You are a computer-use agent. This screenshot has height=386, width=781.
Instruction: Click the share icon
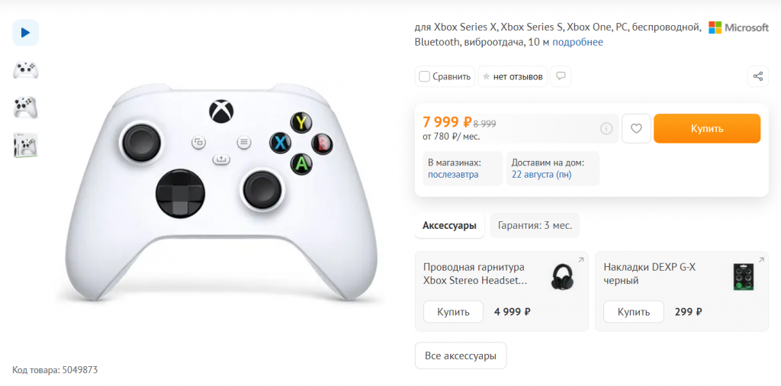757,76
